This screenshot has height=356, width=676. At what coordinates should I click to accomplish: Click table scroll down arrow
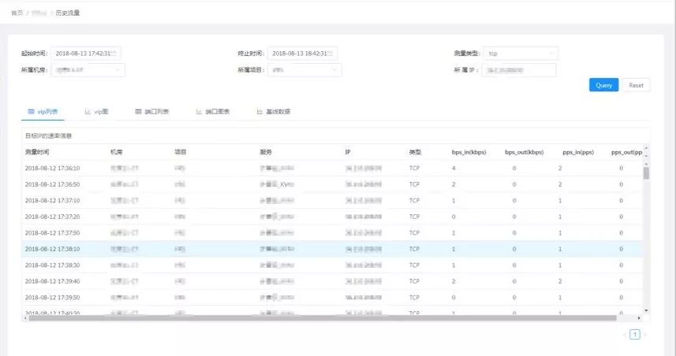(646, 310)
